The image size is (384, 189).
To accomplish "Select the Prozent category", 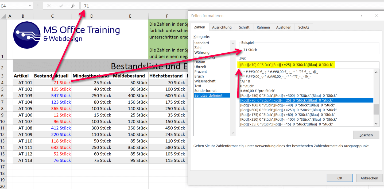I will (212, 72).
